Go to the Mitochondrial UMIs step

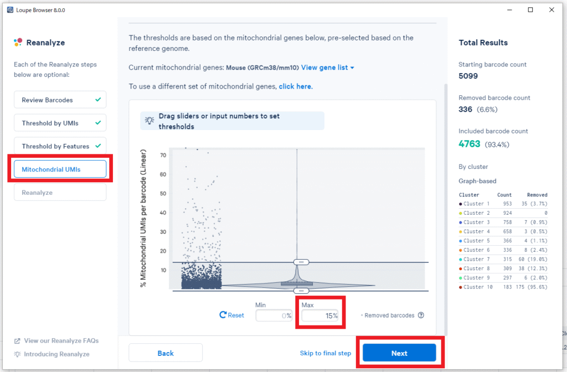tap(60, 169)
